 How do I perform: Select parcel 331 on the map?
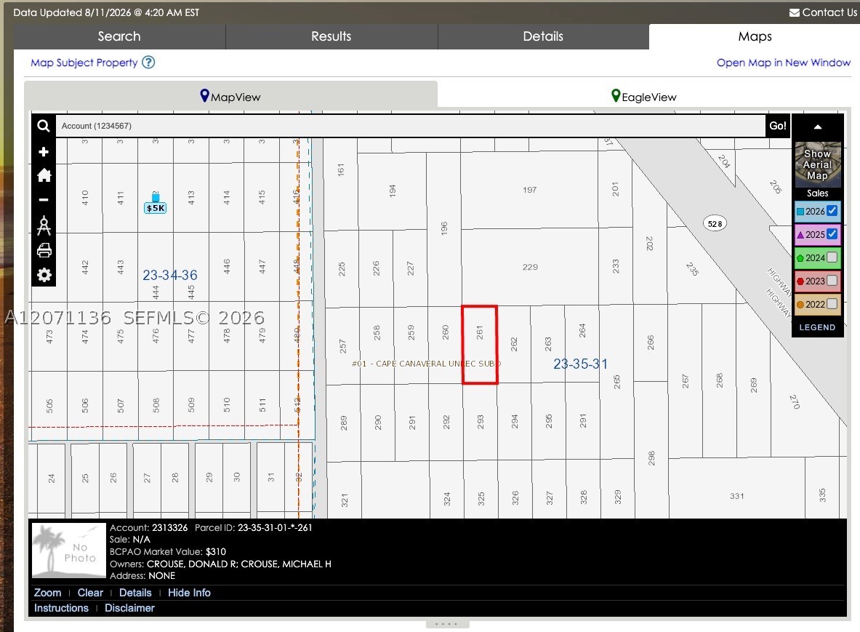736,496
